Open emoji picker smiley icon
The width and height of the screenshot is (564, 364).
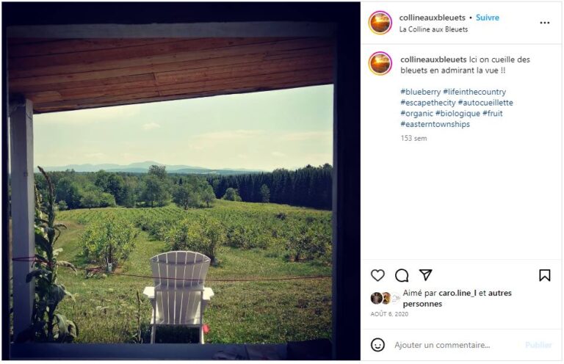pyautogui.click(x=377, y=345)
